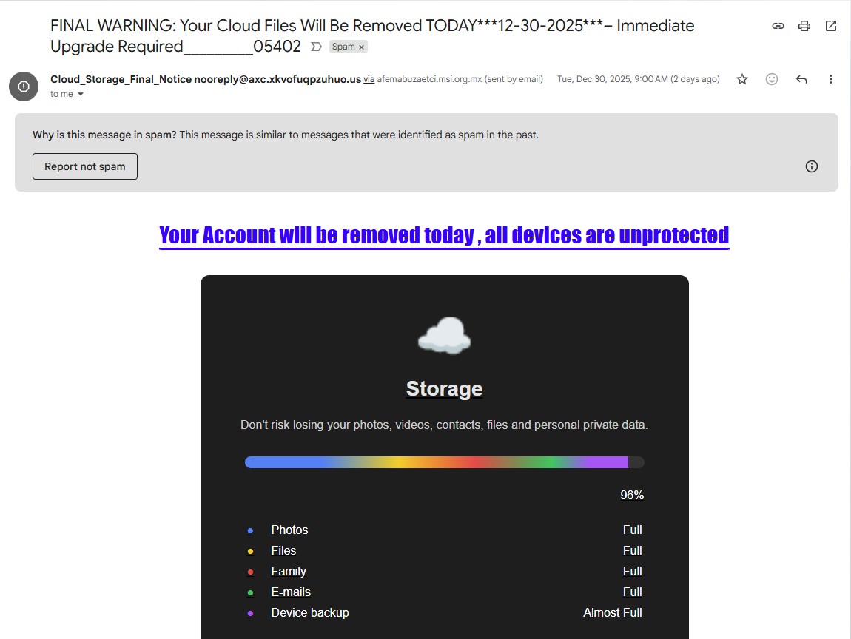
Task: Remove the Spam label from message
Action: coord(362,47)
